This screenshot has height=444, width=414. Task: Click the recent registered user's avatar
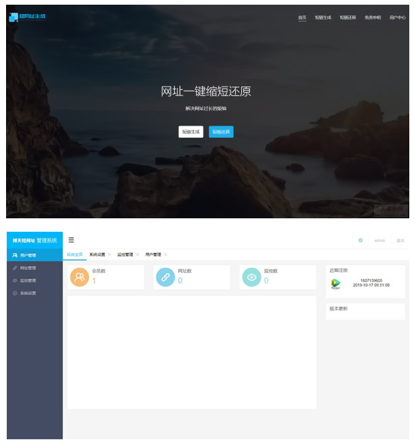point(336,283)
